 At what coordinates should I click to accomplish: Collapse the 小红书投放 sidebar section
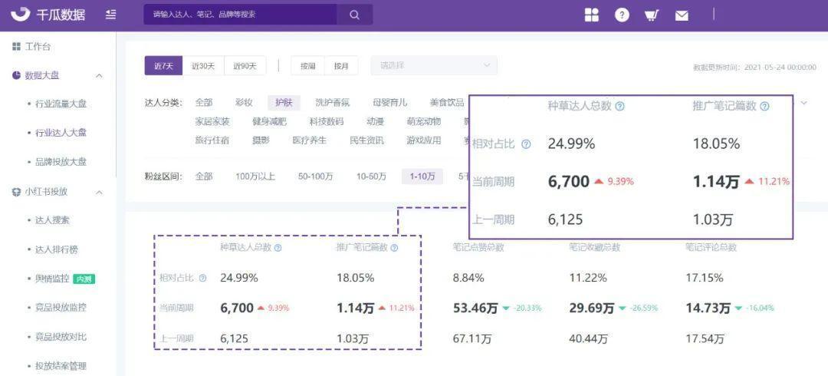click(99, 192)
